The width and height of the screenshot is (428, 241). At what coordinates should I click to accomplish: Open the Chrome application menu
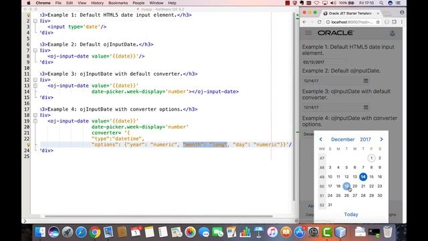coord(43,3)
